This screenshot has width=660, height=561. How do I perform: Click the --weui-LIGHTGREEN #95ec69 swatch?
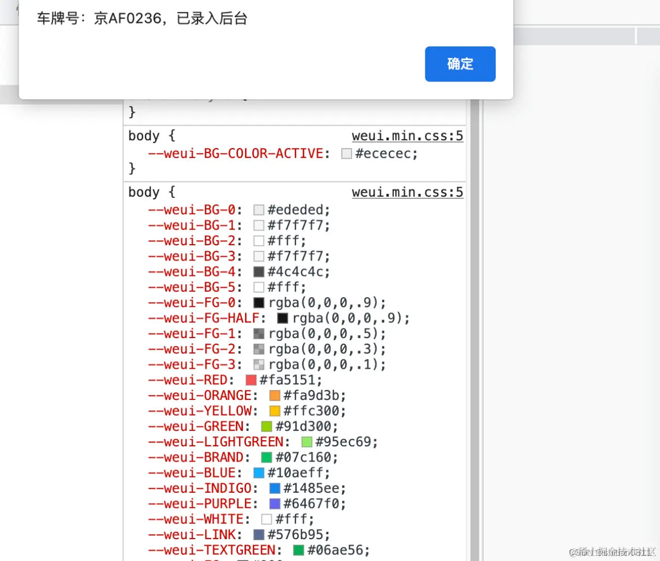click(x=307, y=442)
